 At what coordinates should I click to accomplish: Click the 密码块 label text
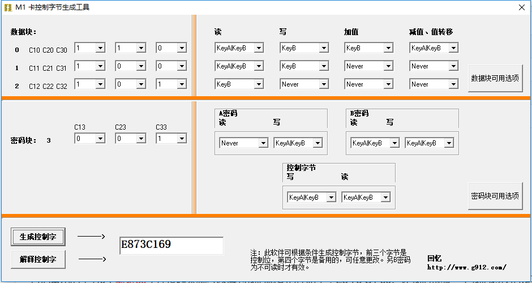point(23,140)
